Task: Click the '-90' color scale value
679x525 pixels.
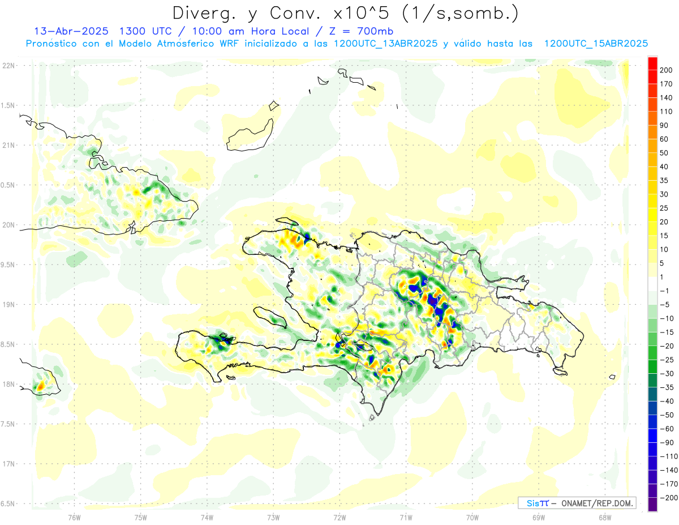Action: pyautogui.click(x=667, y=442)
